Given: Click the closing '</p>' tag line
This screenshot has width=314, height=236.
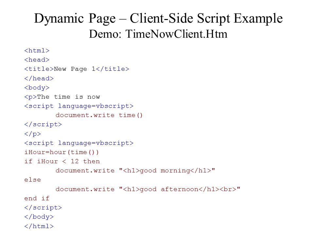Looking at the screenshot, I should pos(33,134).
